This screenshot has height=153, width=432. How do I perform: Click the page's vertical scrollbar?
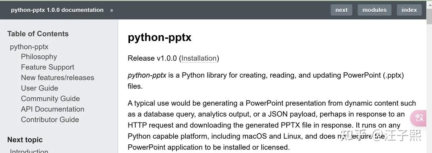[x=429, y=86]
